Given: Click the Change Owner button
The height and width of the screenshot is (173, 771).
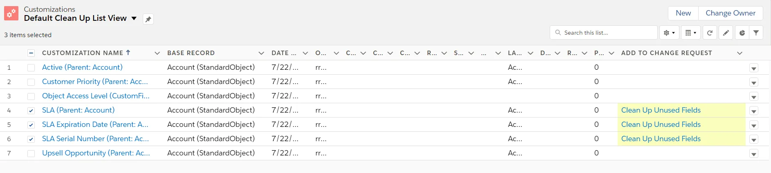Looking at the screenshot, I should click(x=731, y=13).
